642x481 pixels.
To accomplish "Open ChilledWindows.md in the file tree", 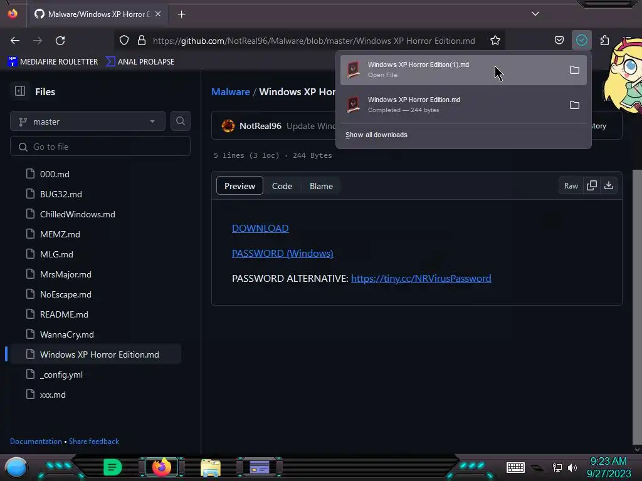I will tap(77, 214).
